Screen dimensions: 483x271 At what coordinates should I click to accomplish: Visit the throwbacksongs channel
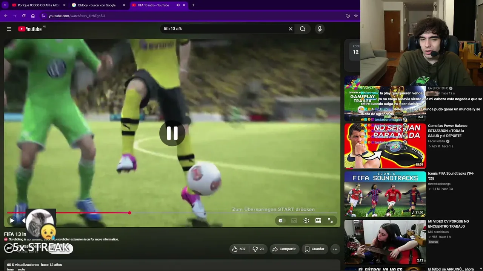[x=439, y=184]
